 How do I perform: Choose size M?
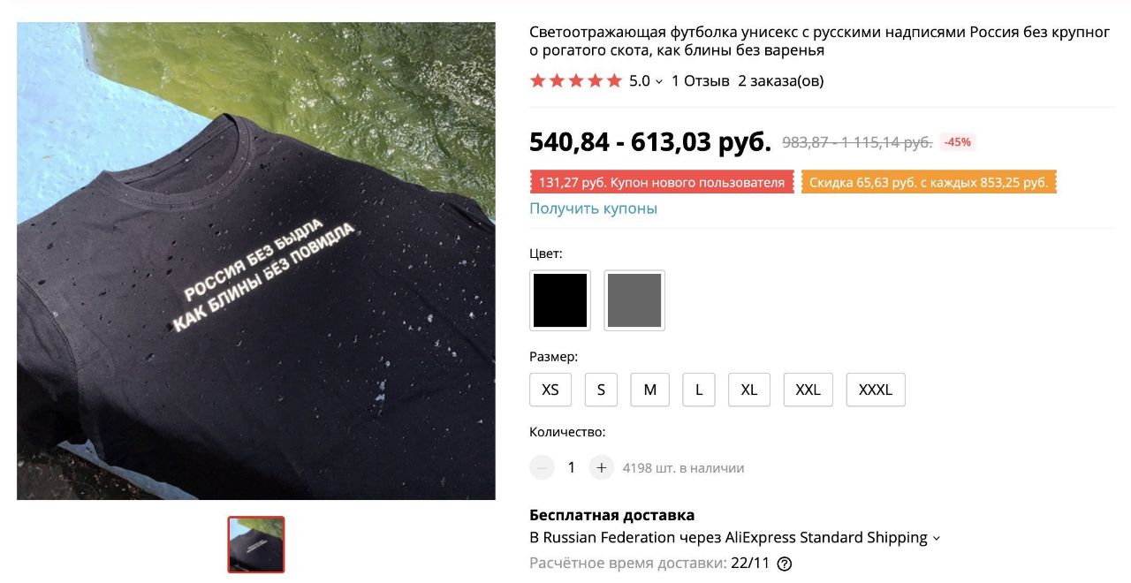650,390
